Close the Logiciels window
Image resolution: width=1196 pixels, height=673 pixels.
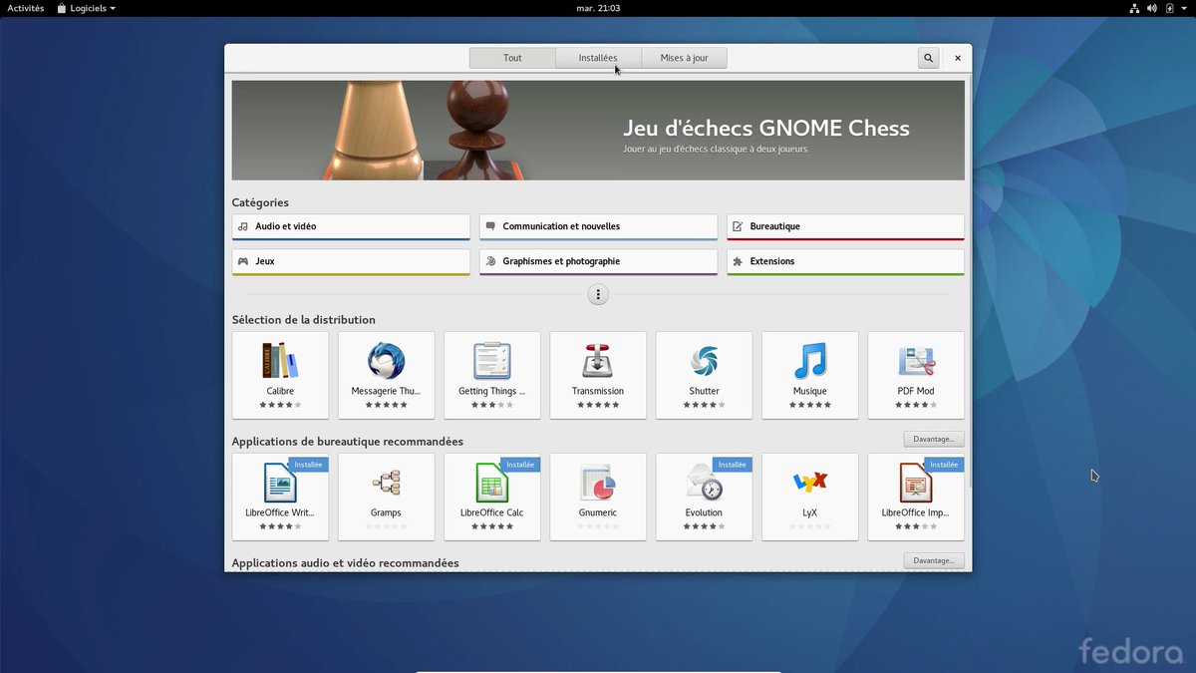point(958,58)
